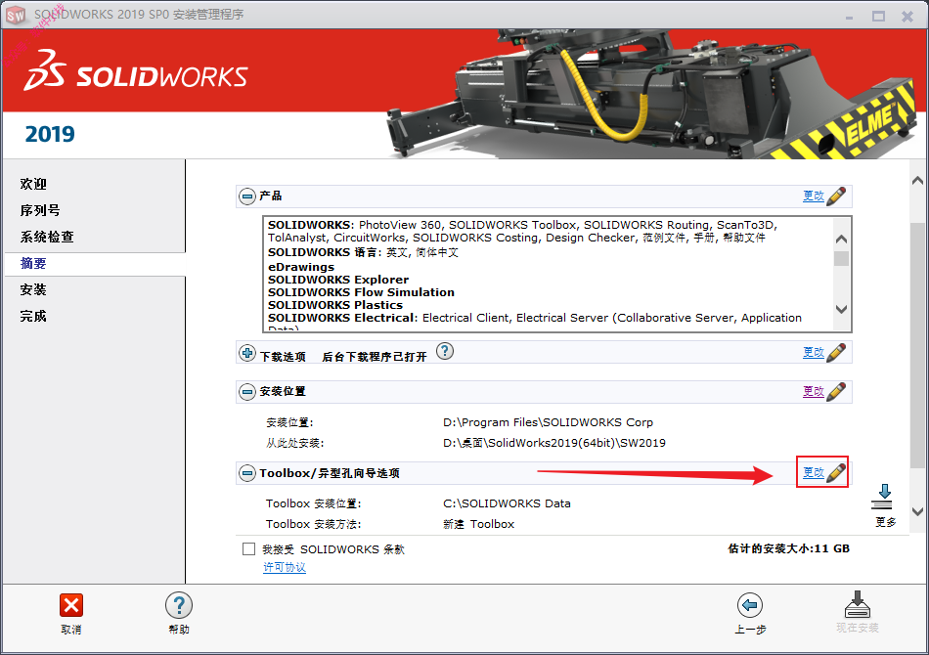Click the 估计的安装大小:11 GB text
The image size is (929, 655).
[788, 548]
